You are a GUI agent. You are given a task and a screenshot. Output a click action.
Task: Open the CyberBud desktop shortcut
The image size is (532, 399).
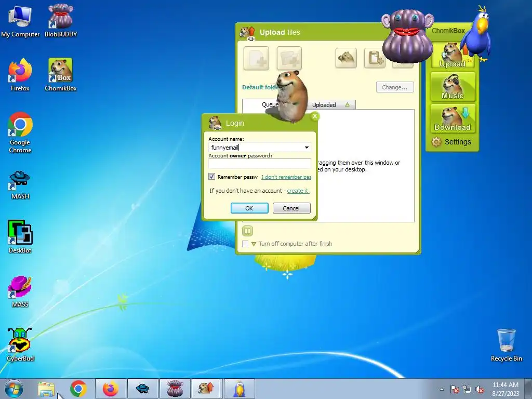pos(20,345)
